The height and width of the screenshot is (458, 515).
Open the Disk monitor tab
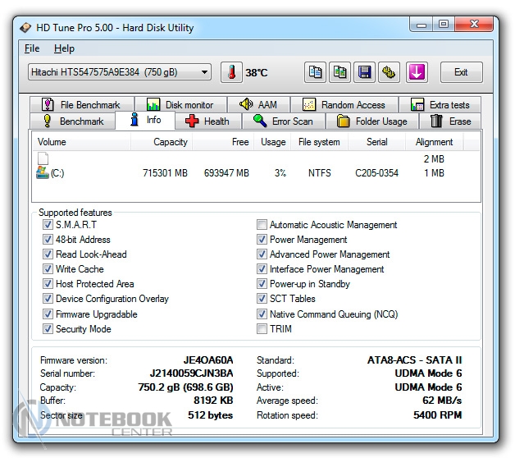click(x=180, y=105)
